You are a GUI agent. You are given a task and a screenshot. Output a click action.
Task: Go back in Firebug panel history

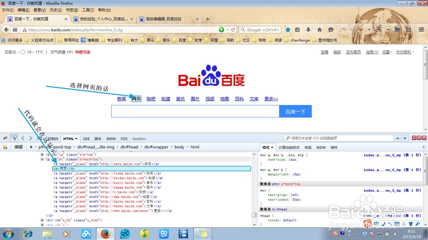click(x=23, y=138)
